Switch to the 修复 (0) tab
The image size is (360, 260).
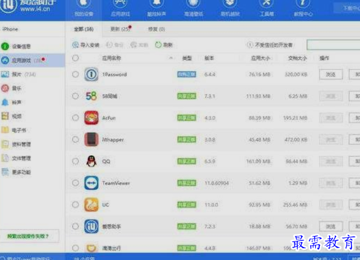click(156, 29)
